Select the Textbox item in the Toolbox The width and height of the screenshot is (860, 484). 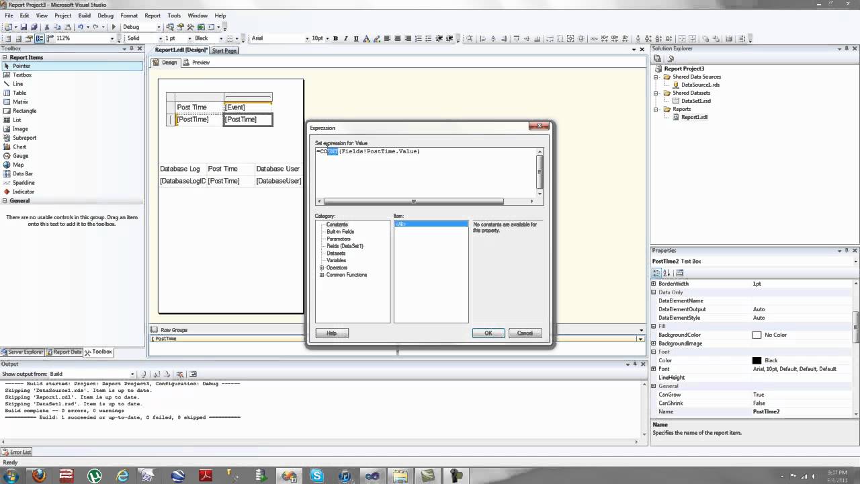[22, 75]
